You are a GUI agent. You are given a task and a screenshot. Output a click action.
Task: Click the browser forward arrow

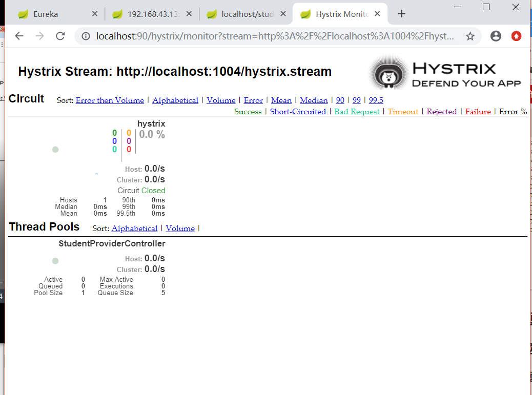pyautogui.click(x=39, y=36)
